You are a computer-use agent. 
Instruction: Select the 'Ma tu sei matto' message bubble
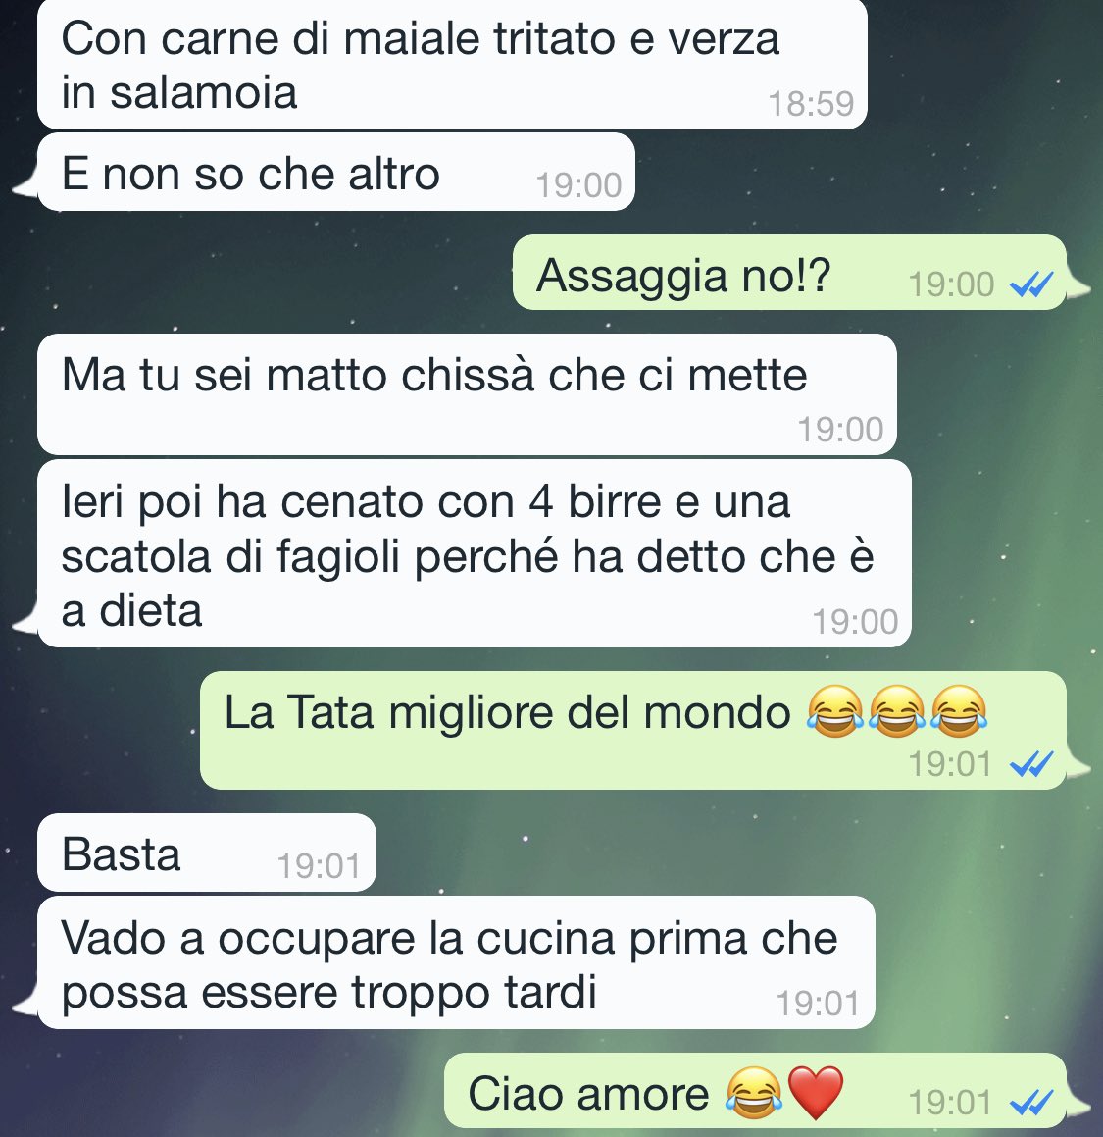coord(467,393)
